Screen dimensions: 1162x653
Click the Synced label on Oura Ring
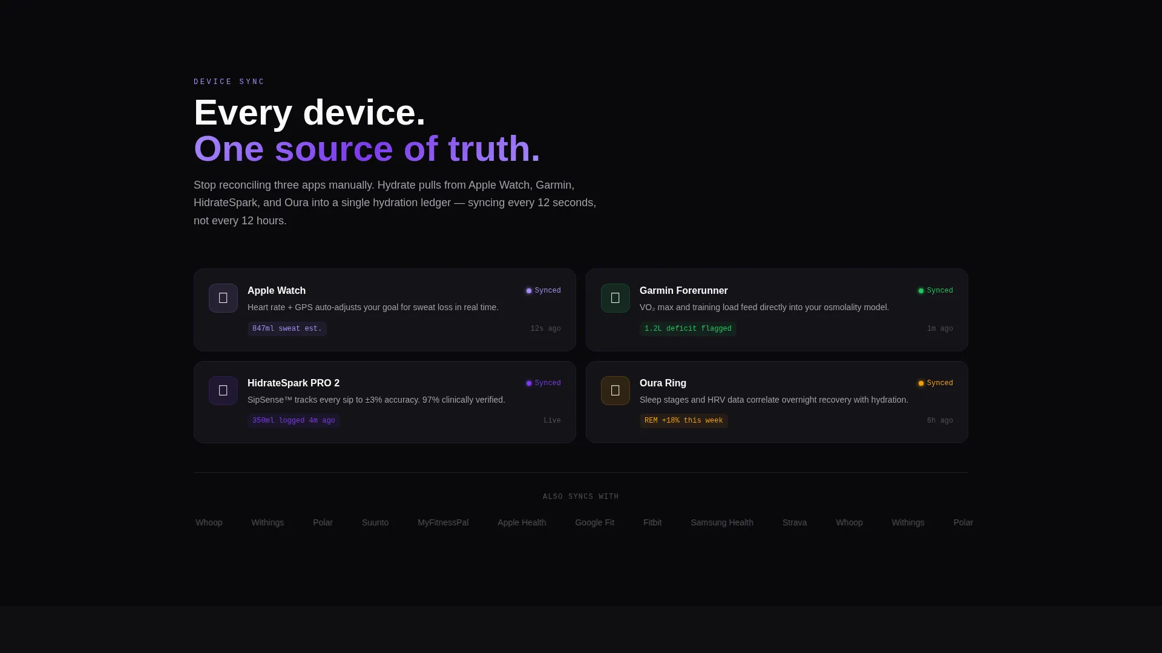pyautogui.click(x=940, y=383)
